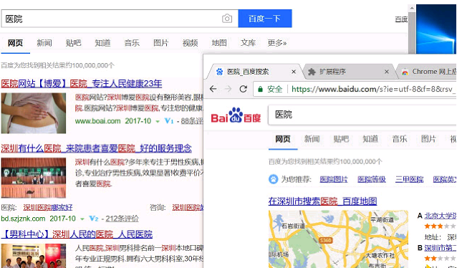Viewport: 457px width, 268px height.
Task: Click the abdomen thumbnail of boai result
Action: click(x=34, y=113)
